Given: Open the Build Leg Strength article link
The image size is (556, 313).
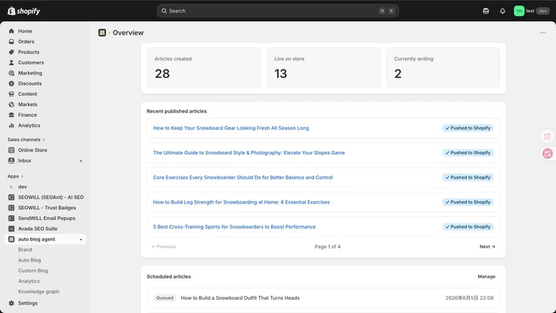Looking at the screenshot, I should pos(241,202).
